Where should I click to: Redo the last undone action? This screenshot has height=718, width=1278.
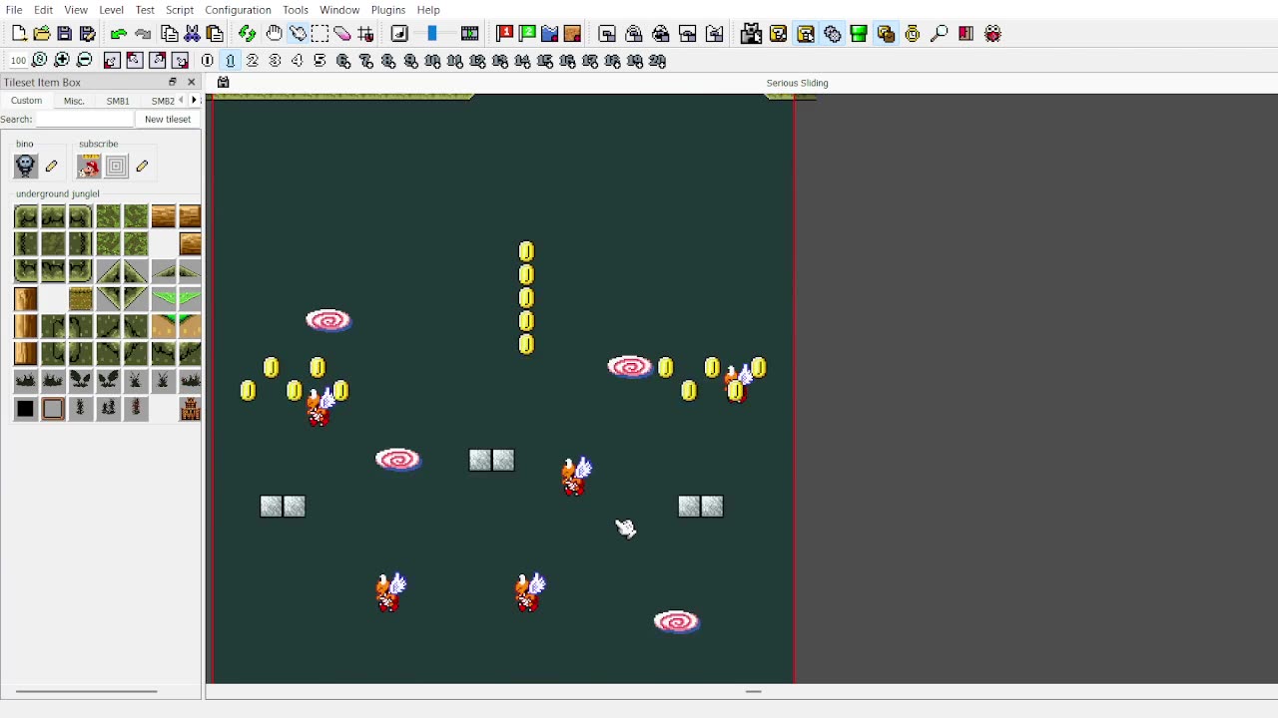[x=143, y=34]
